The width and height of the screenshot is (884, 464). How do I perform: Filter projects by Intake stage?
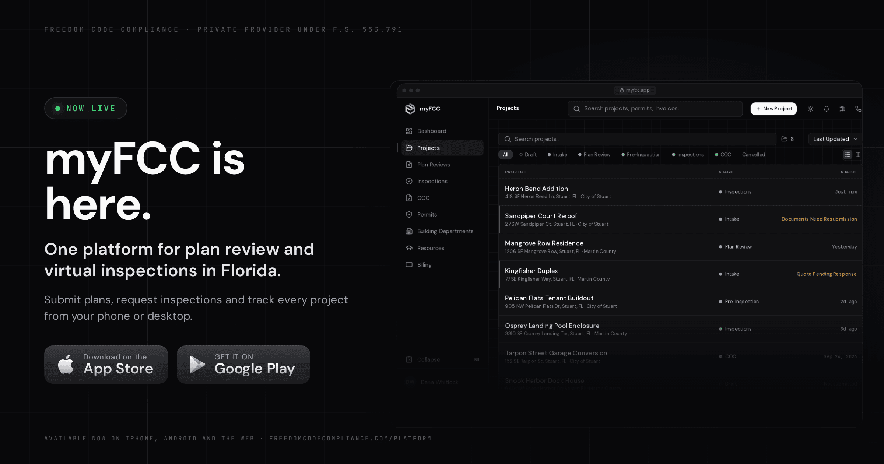557,154
